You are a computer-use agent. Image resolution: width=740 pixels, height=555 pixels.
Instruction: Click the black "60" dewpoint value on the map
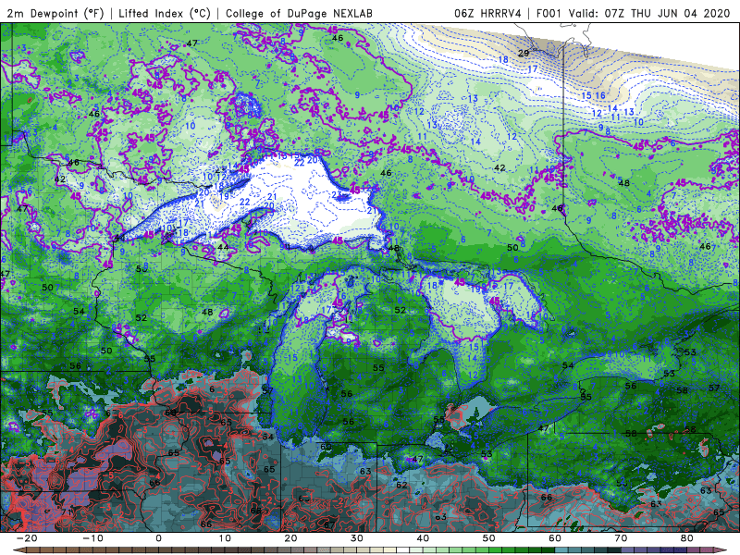(326, 447)
